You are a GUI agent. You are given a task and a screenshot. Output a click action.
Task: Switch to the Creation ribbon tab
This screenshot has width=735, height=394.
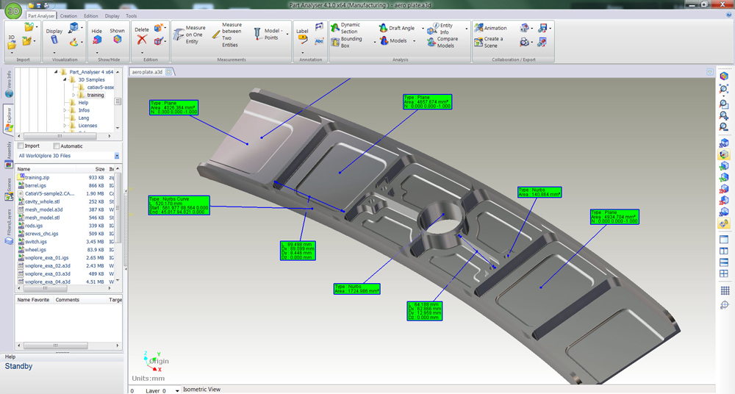coord(68,15)
